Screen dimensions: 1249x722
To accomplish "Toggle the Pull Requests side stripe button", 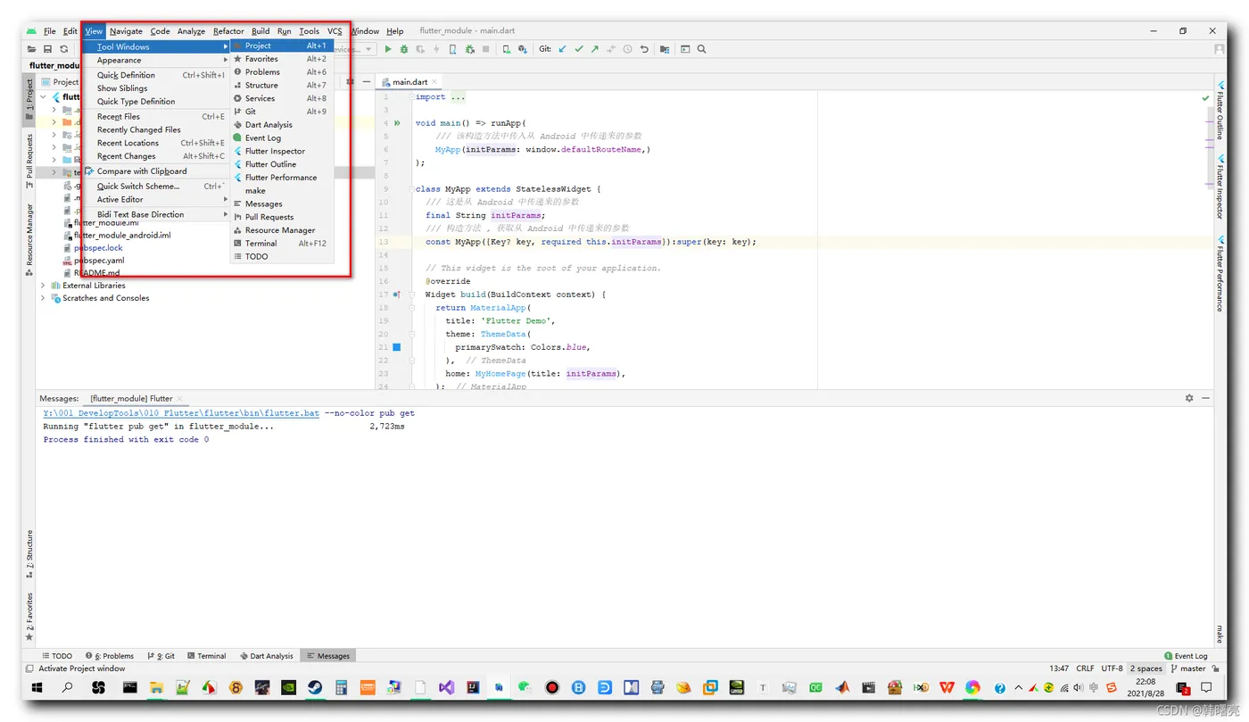I will [x=29, y=162].
